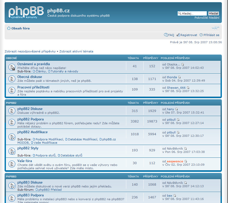Open Obecná diskuse forum
The width and height of the screenshot is (228, 203).
point(30,77)
